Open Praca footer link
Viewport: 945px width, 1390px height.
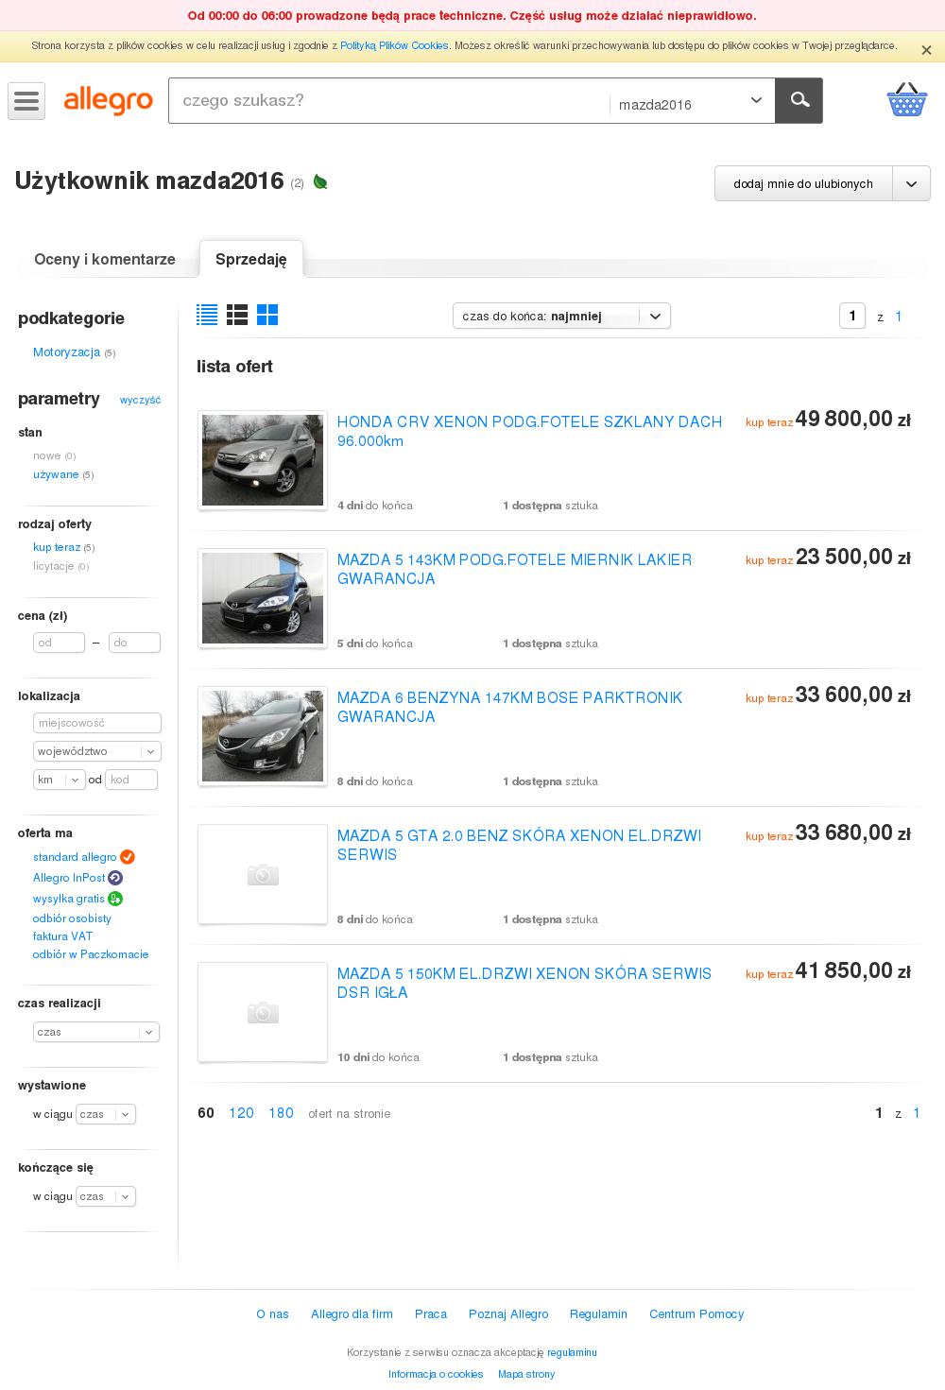pos(431,1314)
